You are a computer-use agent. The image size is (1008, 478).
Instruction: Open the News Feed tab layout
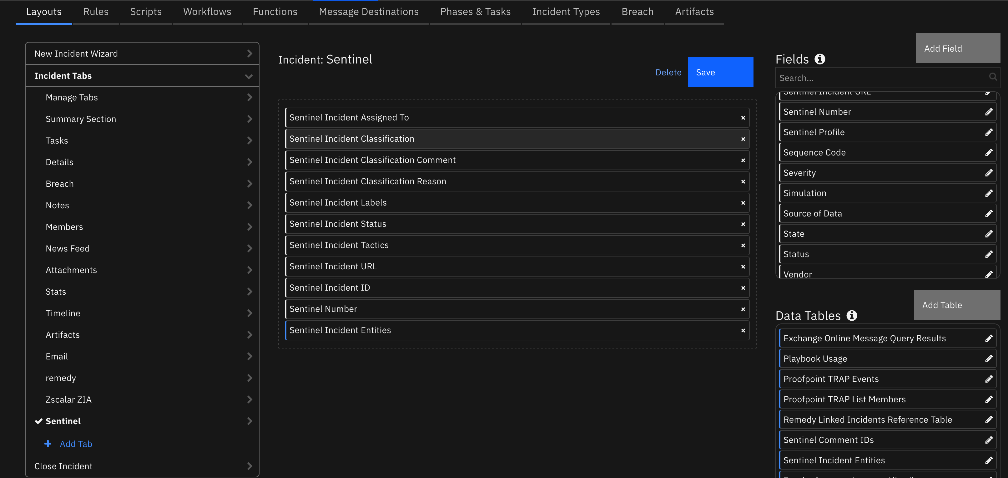pos(142,249)
